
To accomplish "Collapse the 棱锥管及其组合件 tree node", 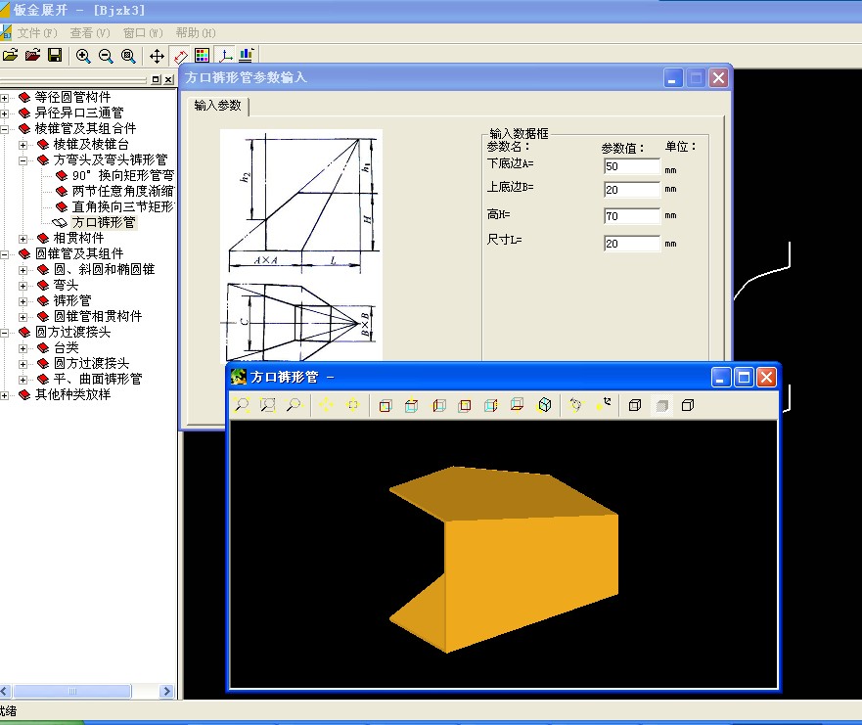I will 4,129.
